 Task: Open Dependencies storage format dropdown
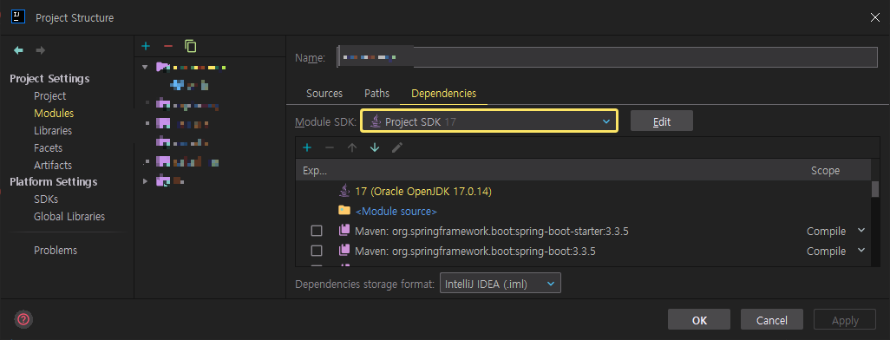point(500,284)
